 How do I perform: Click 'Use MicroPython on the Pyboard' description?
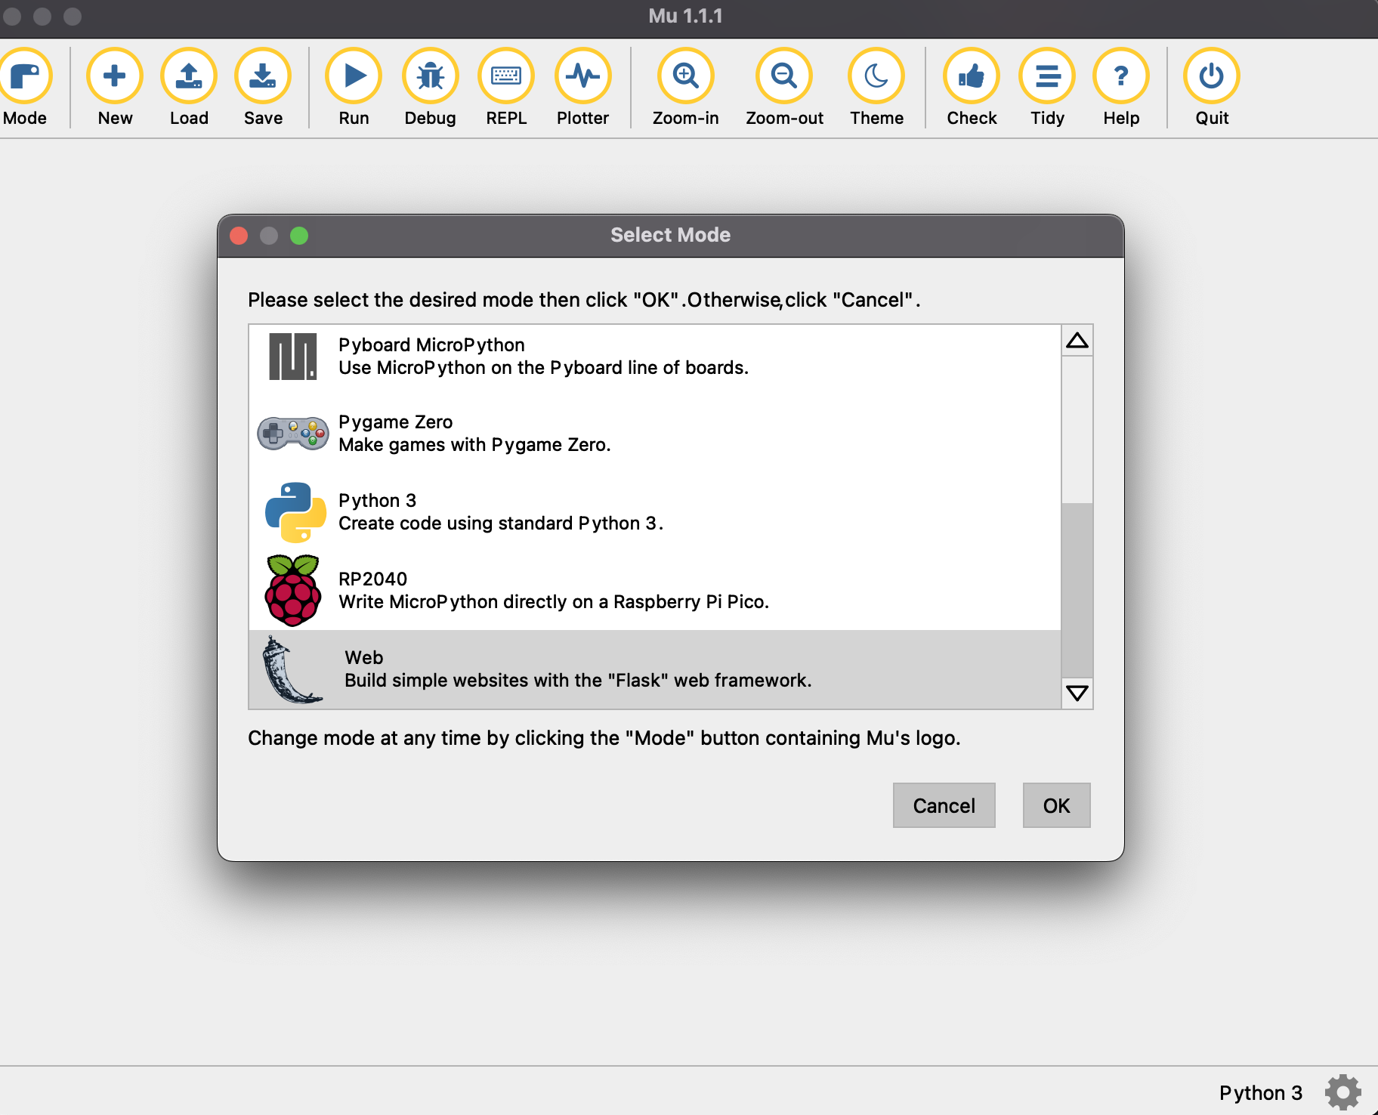coord(543,368)
